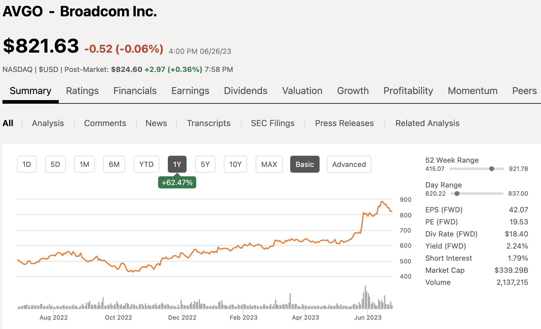This screenshot has height=329, width=541.
Task: Click the Dec 2022 axis label
Action: point(182,318)
